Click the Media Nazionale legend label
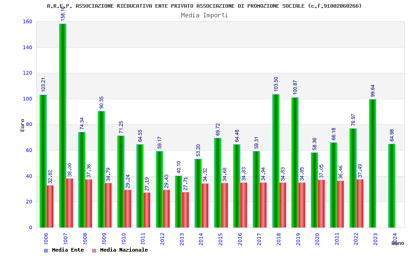 point(124,250)
